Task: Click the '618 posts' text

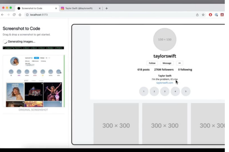Action: [x=144, y=70]
